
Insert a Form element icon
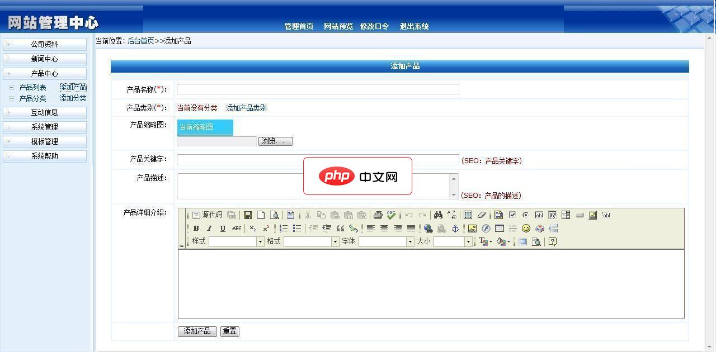[x=498, y=215]
